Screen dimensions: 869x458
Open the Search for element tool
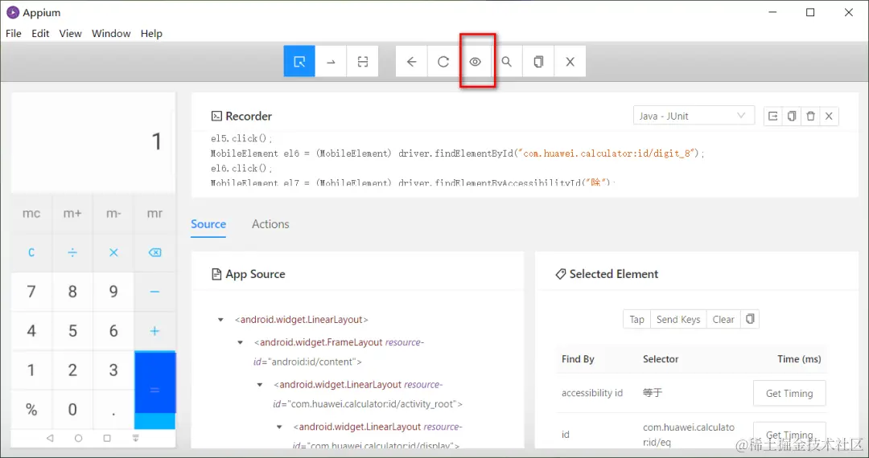tap(507, 61)
